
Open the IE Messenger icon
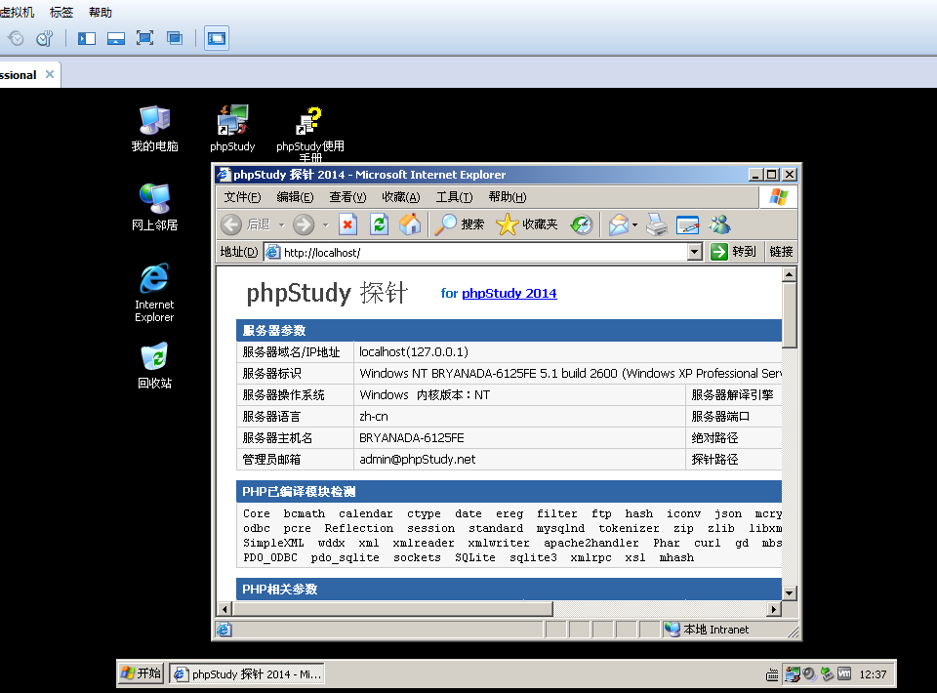pyautogui.click(x=719, y=224)
